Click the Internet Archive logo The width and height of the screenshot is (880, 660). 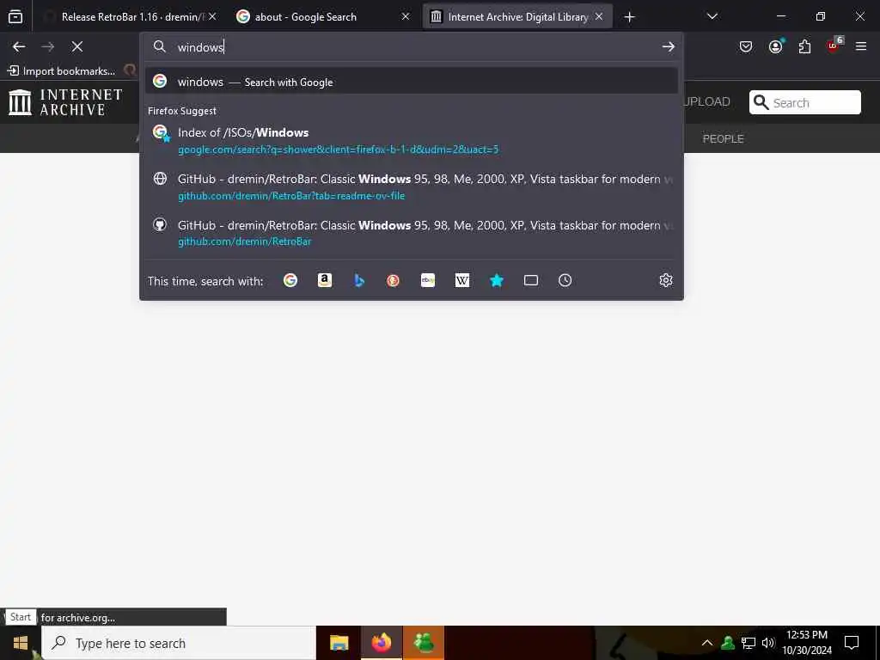tap(65, 102)
